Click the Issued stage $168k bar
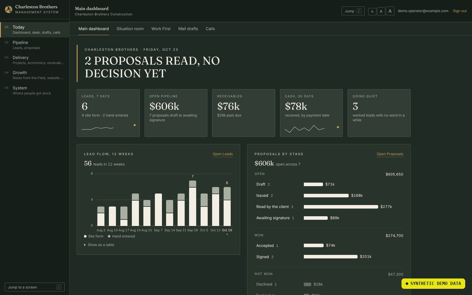This screenshot has height=295, width=472. click(326, 196)
